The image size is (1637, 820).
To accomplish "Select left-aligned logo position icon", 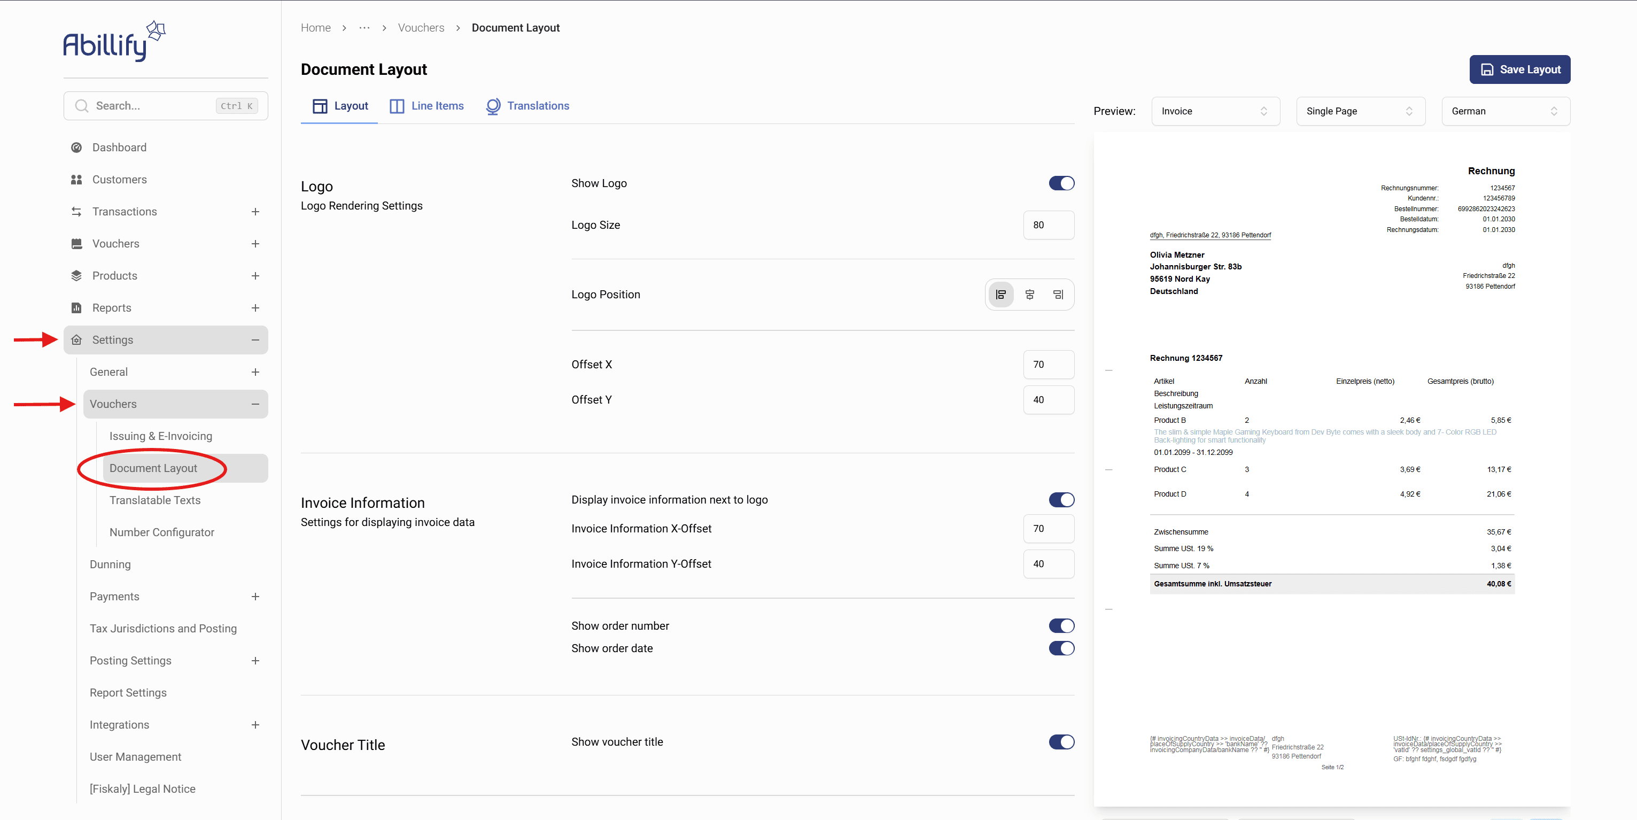I will point(1001,295).
